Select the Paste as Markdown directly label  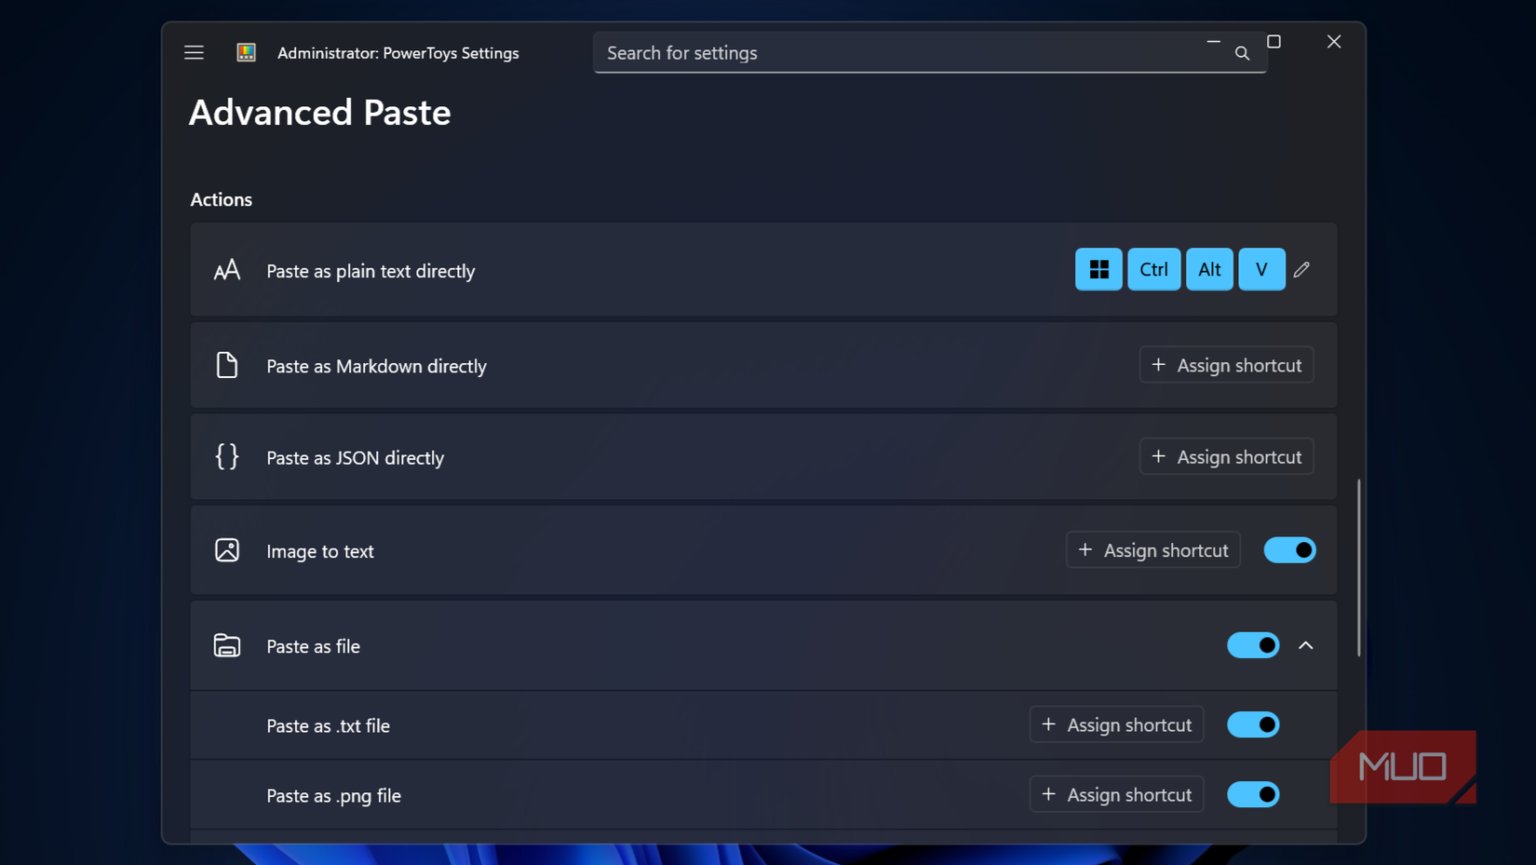click(376, 366)
